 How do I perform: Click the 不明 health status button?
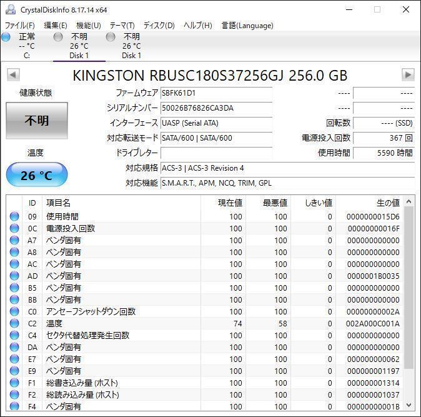[x=37, y=121]
